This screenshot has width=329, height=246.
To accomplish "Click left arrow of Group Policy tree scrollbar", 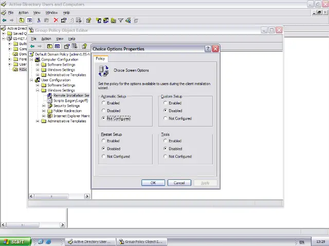I will pyautogui.click(x=31, y=196).
